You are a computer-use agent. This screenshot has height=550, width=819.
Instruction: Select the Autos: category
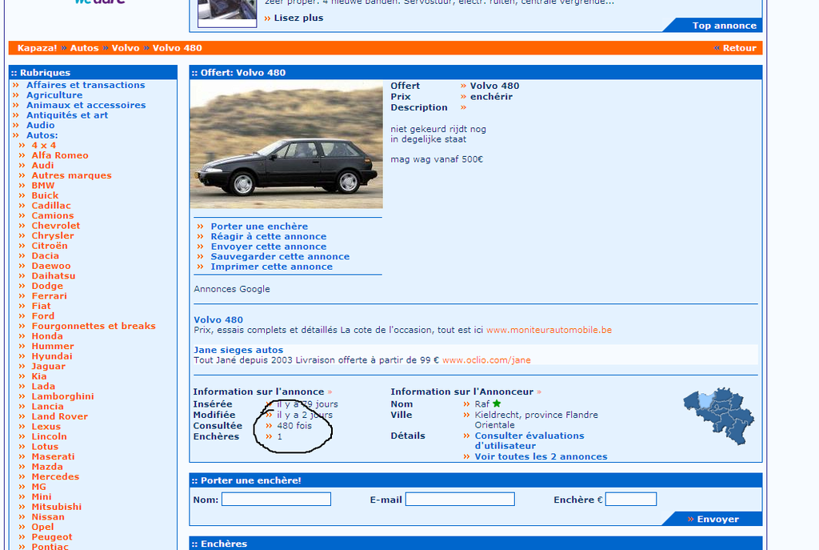[42, 135]
